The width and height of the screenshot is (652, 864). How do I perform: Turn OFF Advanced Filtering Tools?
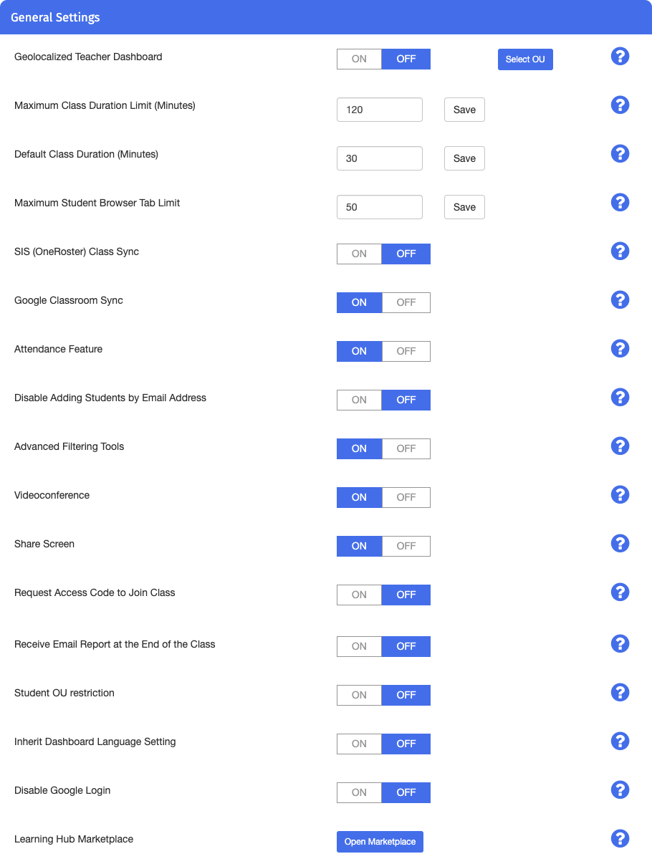[406, 448]
